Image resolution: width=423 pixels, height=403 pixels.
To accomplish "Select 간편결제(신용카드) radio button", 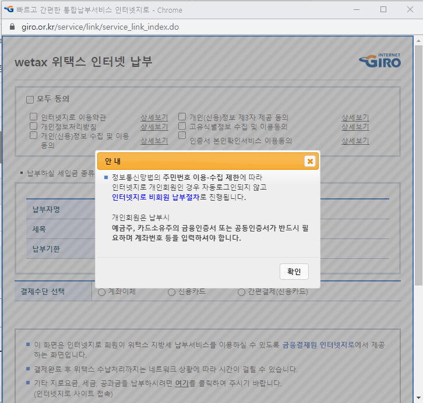I will tap(241, 292).
